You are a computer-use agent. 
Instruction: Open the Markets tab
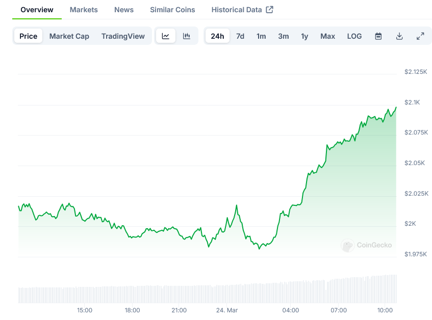click(83, 9)
